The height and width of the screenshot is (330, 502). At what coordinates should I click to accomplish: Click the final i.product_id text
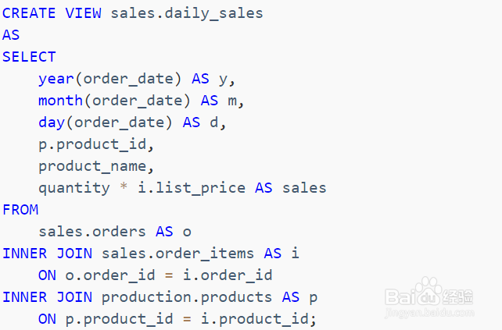pos(255,319)
